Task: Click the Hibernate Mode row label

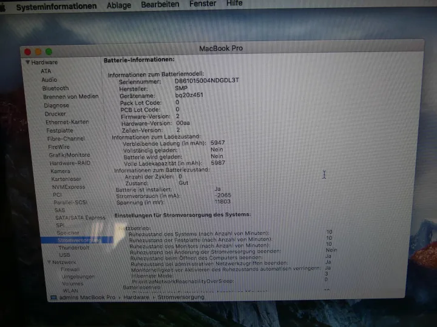Action: (152, 276)
